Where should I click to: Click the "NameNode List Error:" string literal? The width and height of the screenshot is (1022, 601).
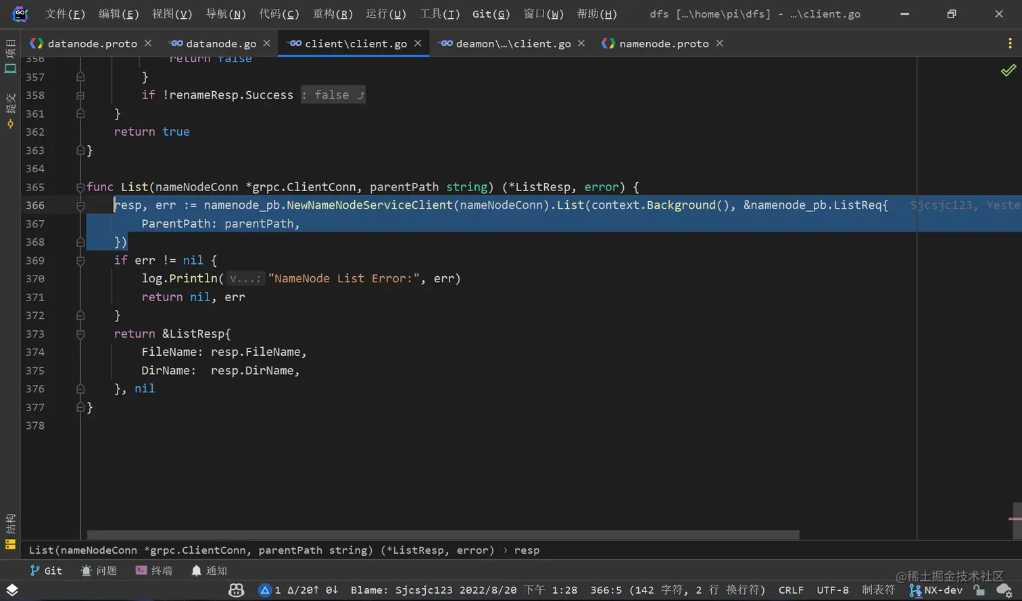[344, 279]
